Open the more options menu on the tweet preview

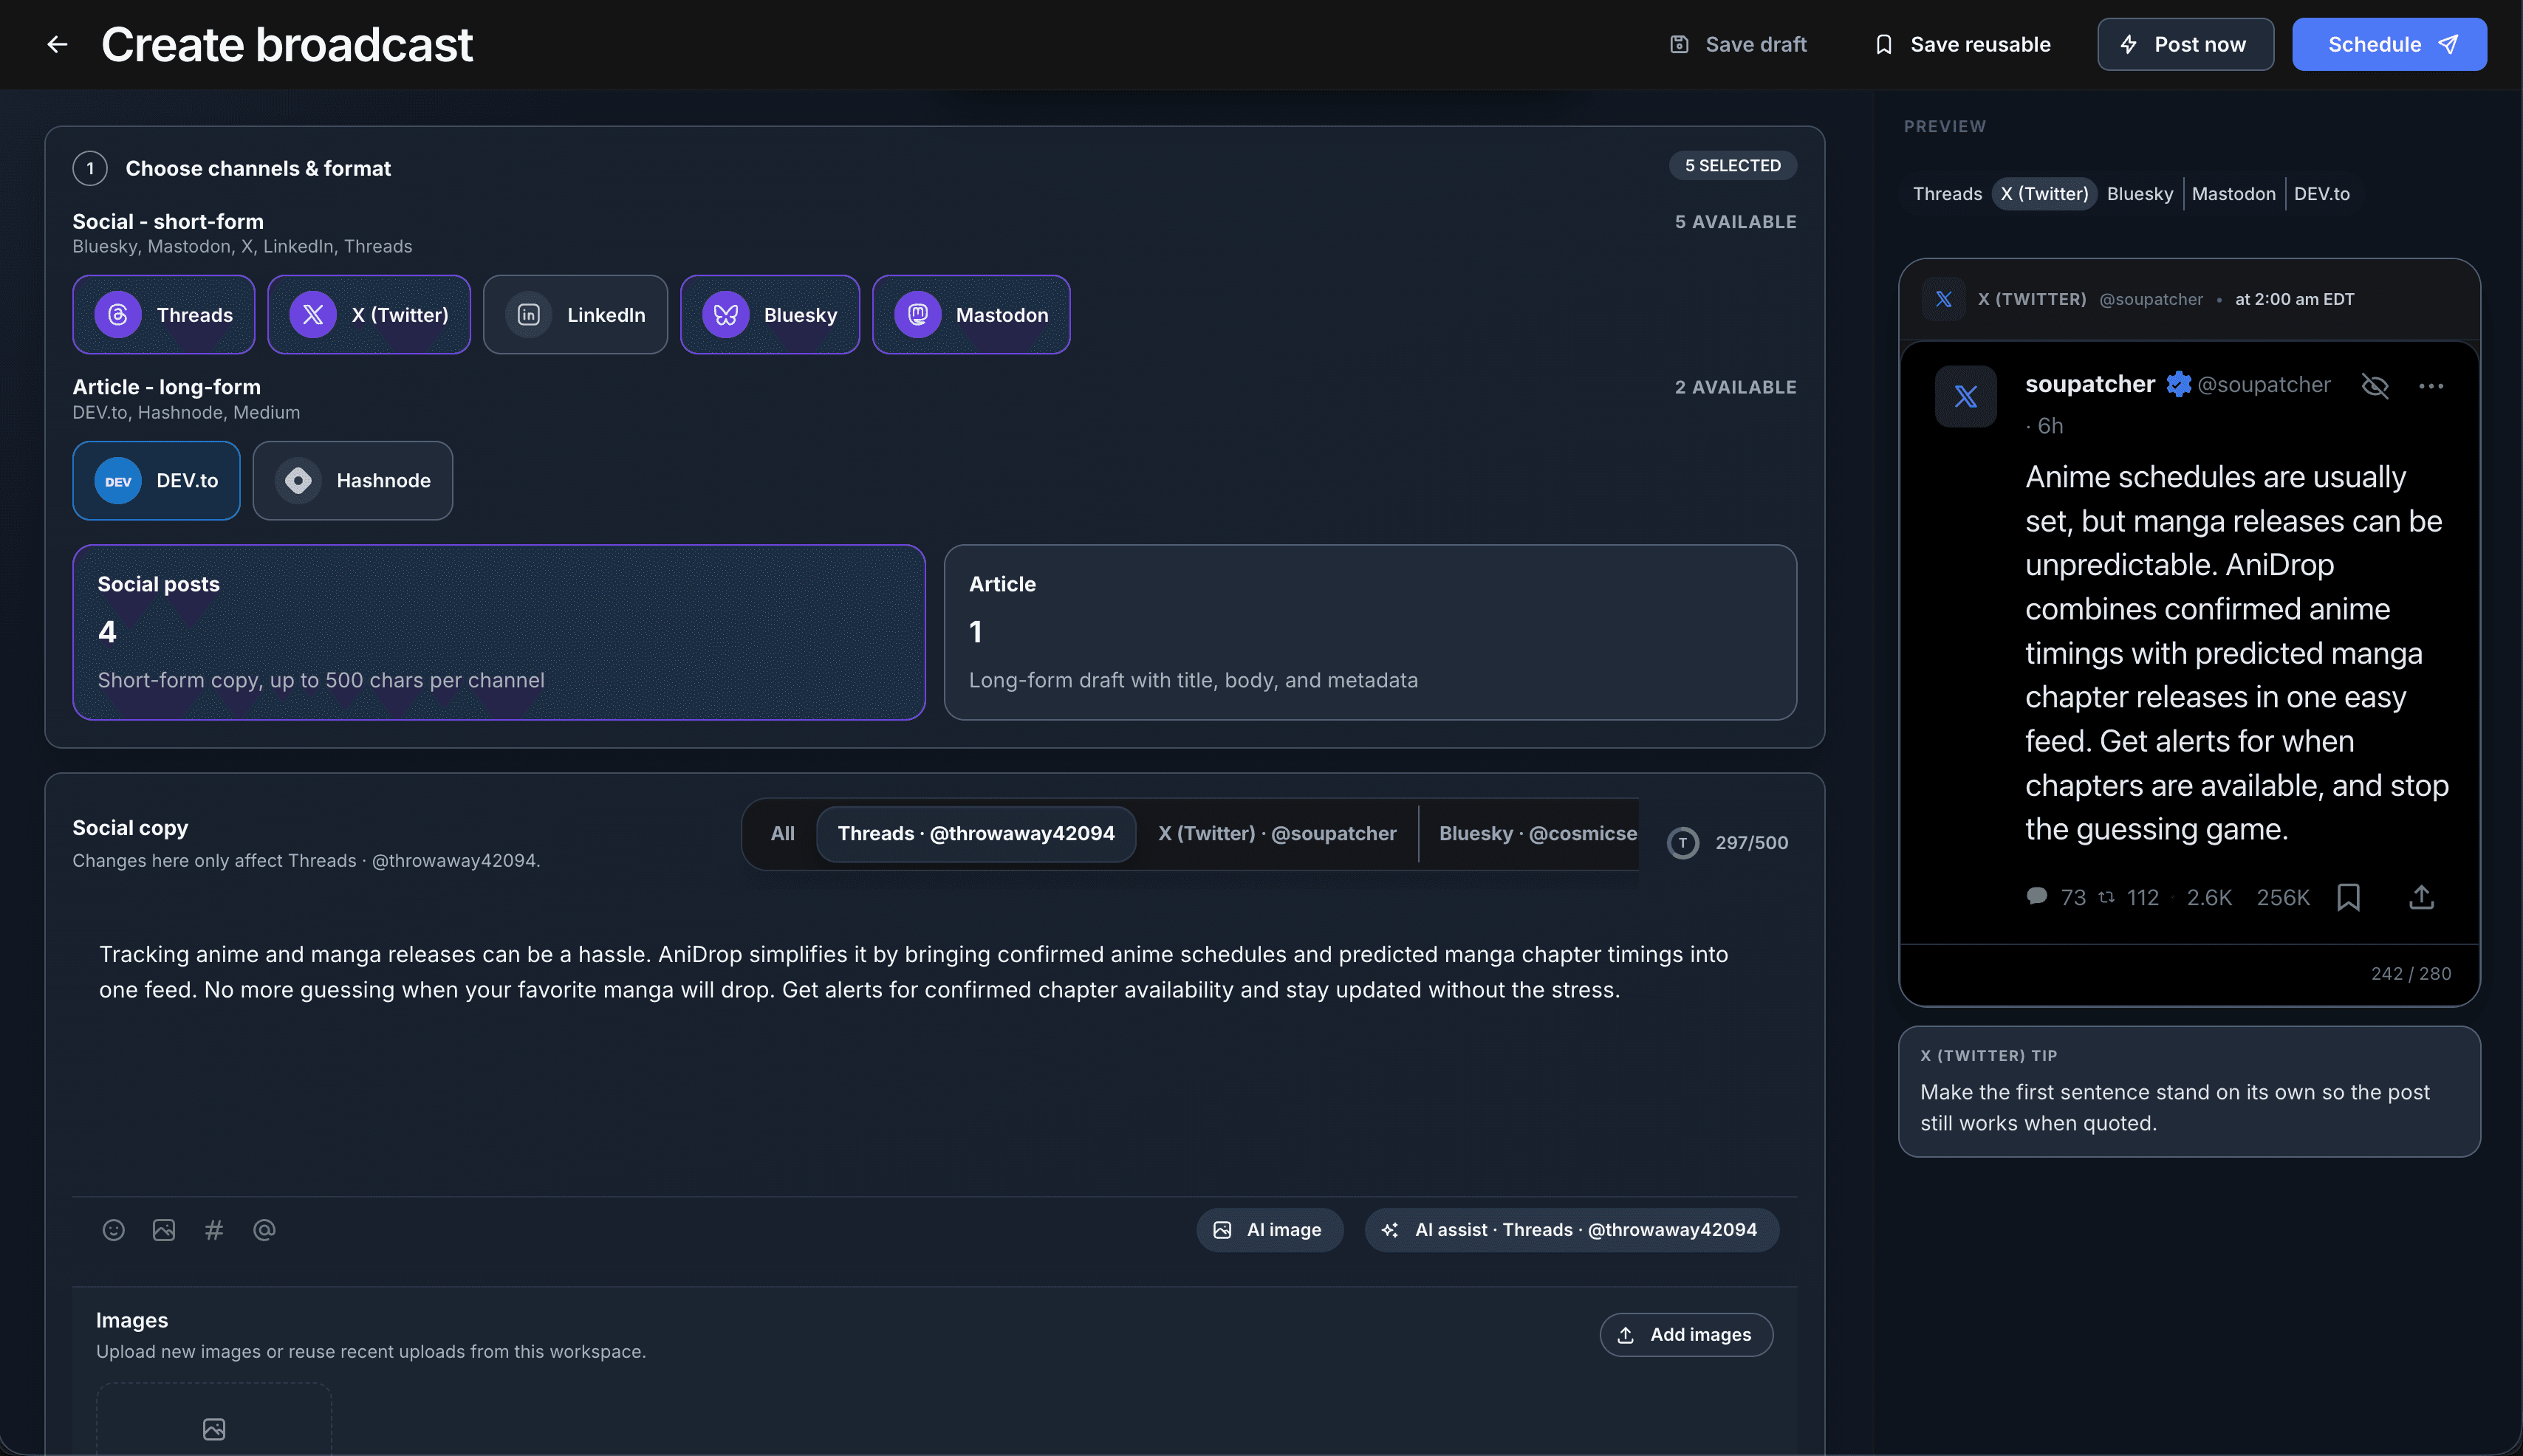pyautogui.click(x=2432, y=386)
